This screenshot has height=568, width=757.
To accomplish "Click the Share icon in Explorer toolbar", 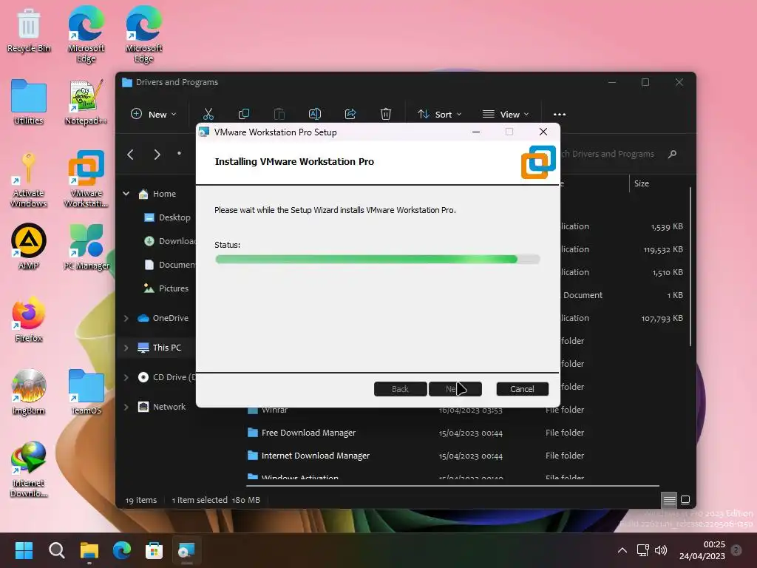I will pos(350,114).
